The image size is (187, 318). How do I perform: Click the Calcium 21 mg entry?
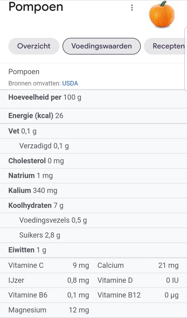(x=138, y=265)
